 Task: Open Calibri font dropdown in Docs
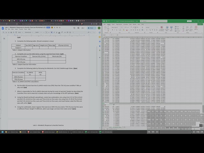pos(38,32)
